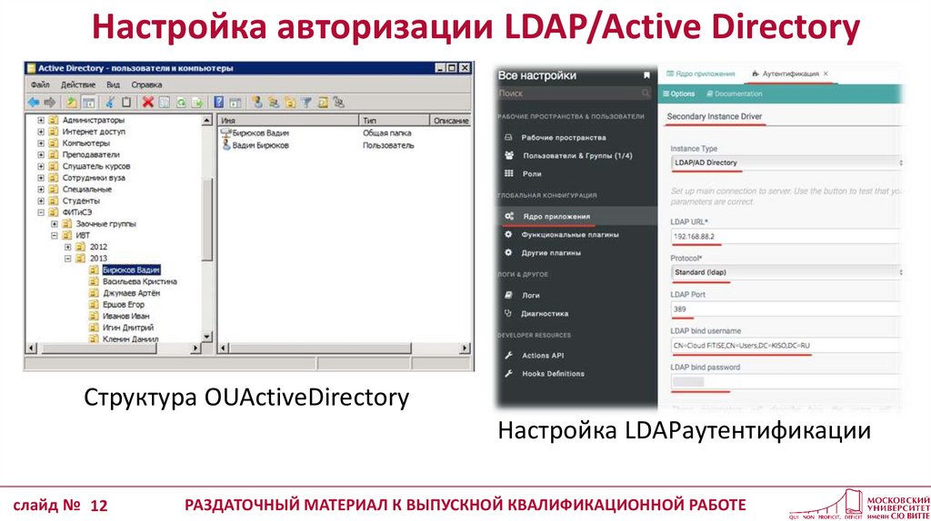Open Рабочие пространства in the sidebar
The width and height of the screenshot is (931, 521).
pyautogui.click(x=564, y=137)
